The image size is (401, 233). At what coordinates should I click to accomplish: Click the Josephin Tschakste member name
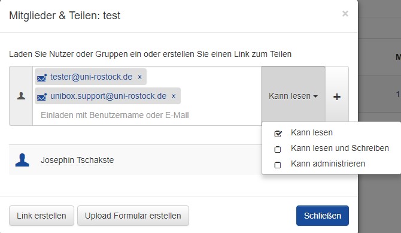[x=77, y=160]
